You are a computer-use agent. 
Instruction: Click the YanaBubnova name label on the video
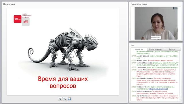156,37
